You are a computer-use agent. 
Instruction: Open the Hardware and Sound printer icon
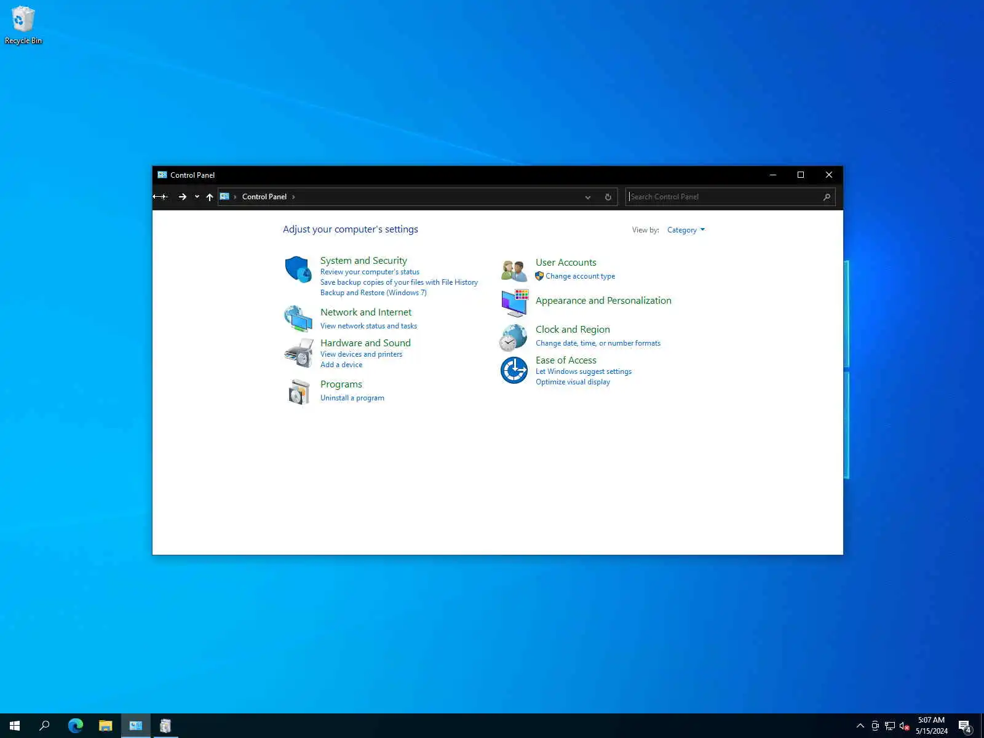[298, 353]
